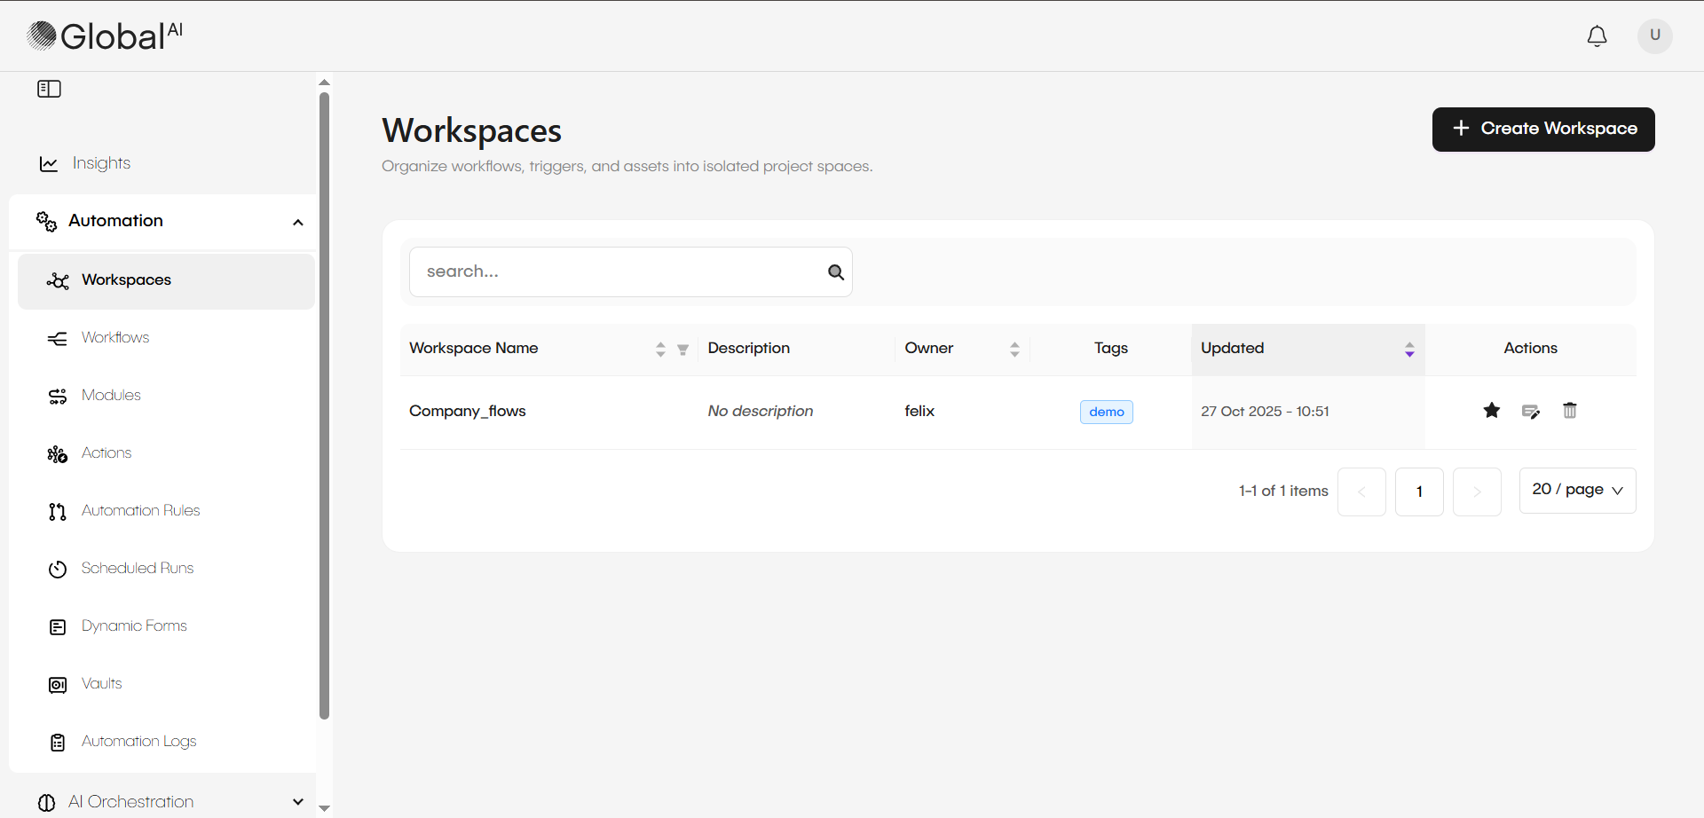Click the Create Workspace button

1542,129
